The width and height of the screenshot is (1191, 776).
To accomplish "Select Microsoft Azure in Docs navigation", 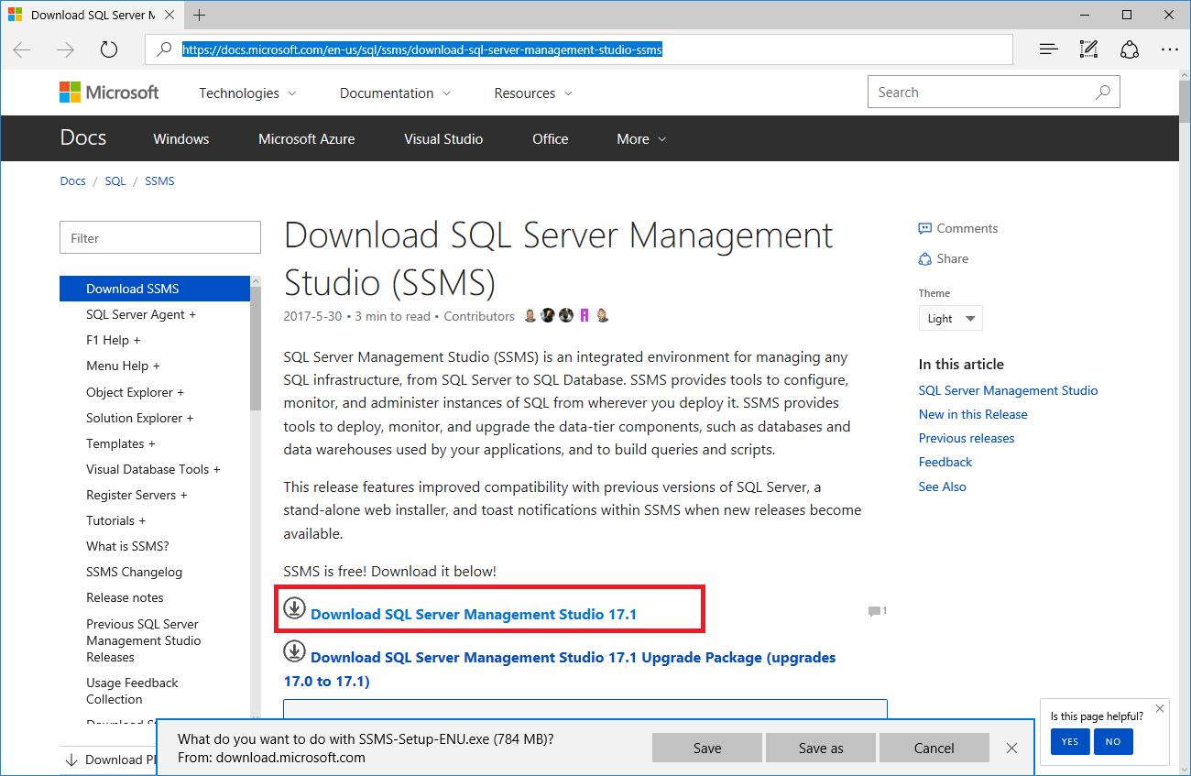I will click(307, 138).
